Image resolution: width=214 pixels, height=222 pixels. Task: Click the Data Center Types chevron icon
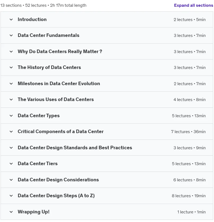tap(11, 116)
